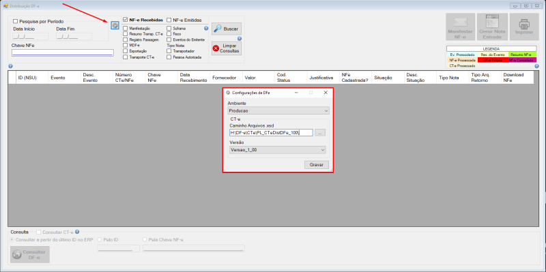
Task: Click Resumo NF-e green legend swatch
Action: tap(522, 55)
